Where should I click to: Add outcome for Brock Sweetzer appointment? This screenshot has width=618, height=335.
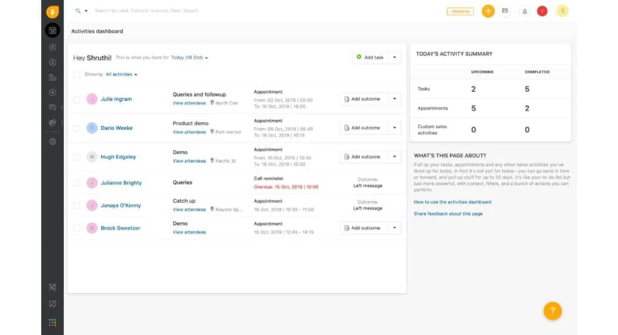pyautogui.click(x=364, y=228)
